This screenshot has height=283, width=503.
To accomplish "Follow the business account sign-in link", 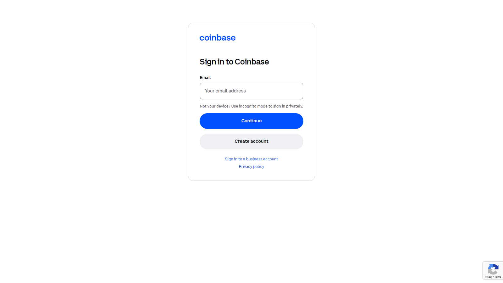I will [x=251, y=159].
